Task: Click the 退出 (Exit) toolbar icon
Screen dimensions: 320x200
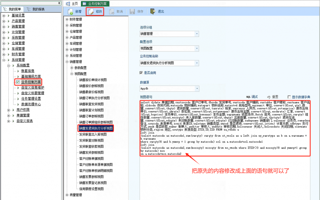Action: (153, 12)
